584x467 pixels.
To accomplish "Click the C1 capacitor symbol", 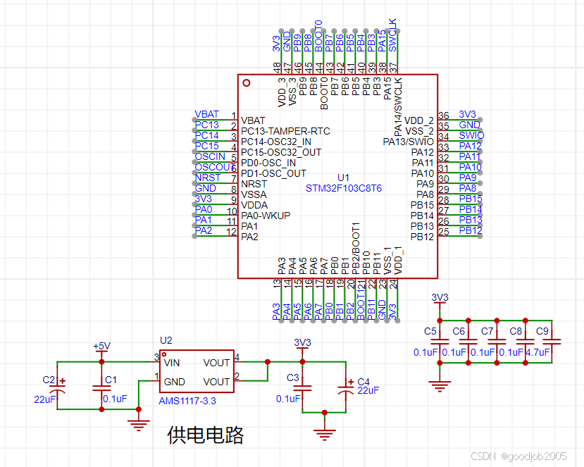I will point(101,388).
